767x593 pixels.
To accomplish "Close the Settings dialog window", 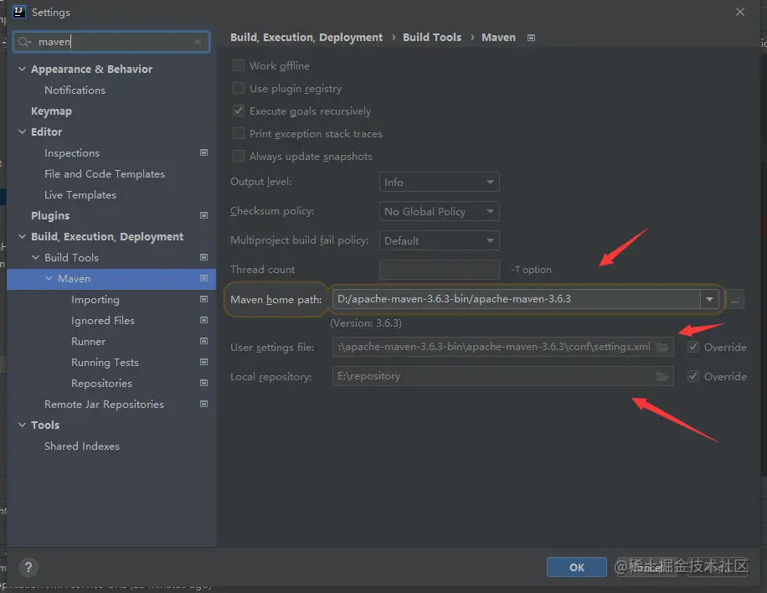I will (740, 12).
